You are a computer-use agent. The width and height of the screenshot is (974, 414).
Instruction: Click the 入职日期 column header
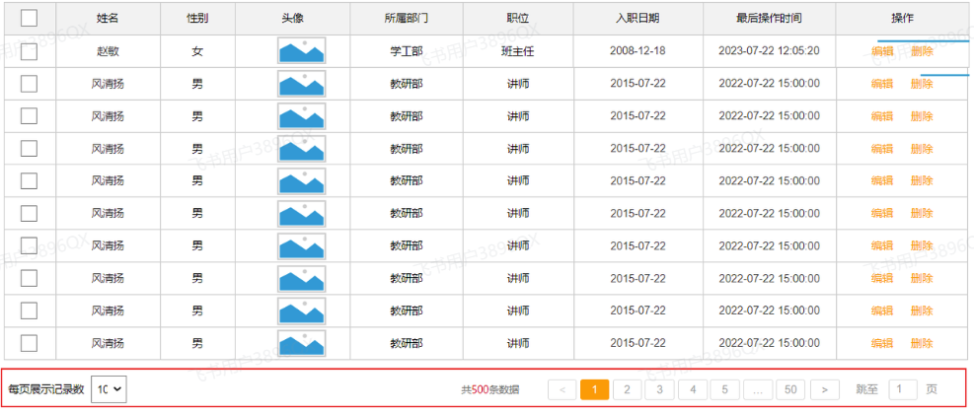tap(637, 19)
